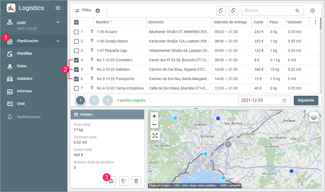This screenshot has width=325, height=192.
Task: Collapse the sidebar with hamburger menu icon
Action: [58, 8]
